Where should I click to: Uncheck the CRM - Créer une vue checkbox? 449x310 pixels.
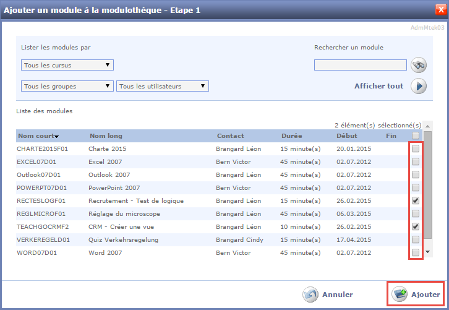click(416, 226)
